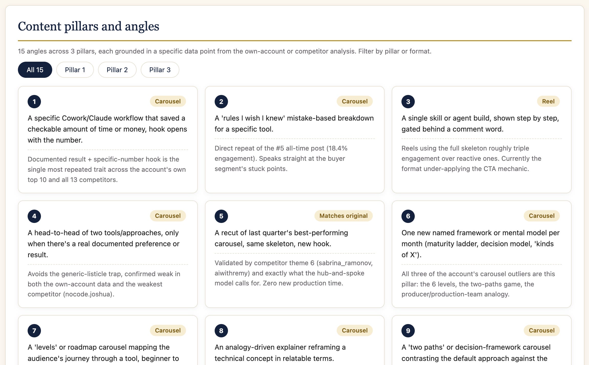Click the number 2 circle badge

point(221,102)
